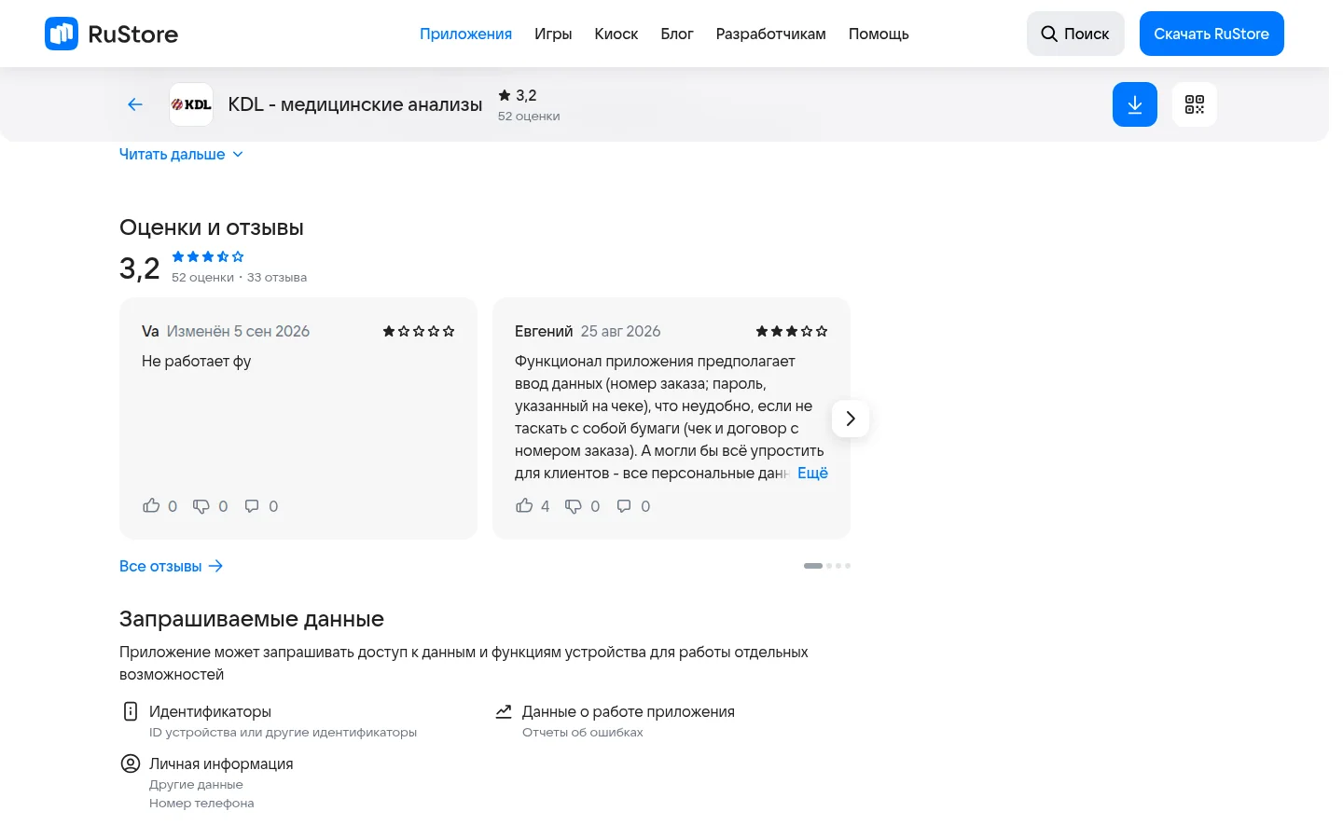Go back using the left arrow icon
The height and width of the screenshot is (839, 1343).
pos(135,104)
